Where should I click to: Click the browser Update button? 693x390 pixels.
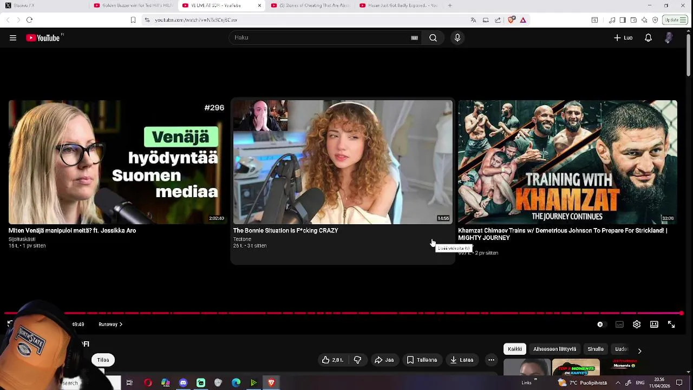tap(675, 20)
